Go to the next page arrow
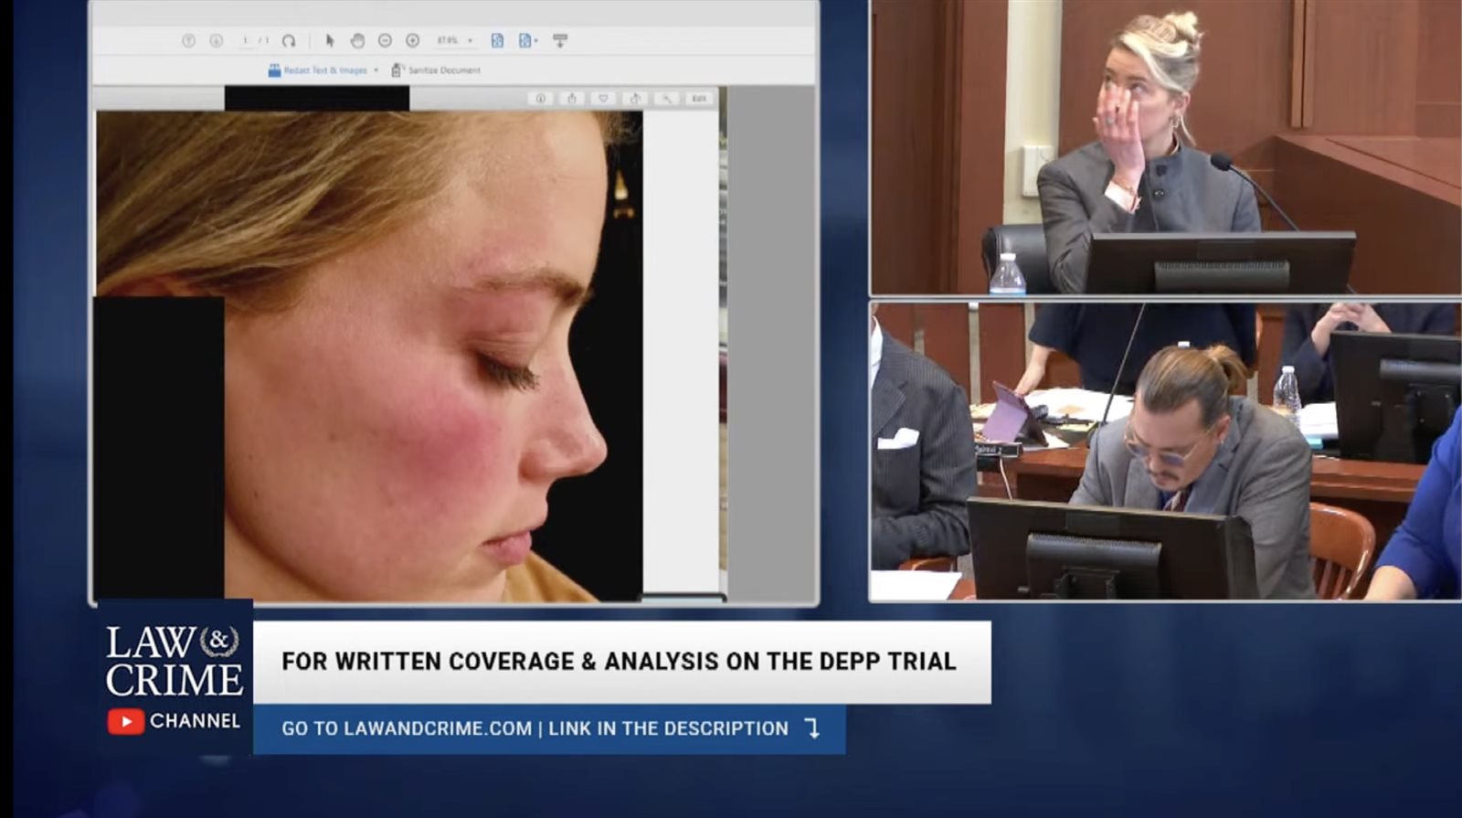This screenshot has height=818, width=1462. pyautogui.click(x=217, y=41)
